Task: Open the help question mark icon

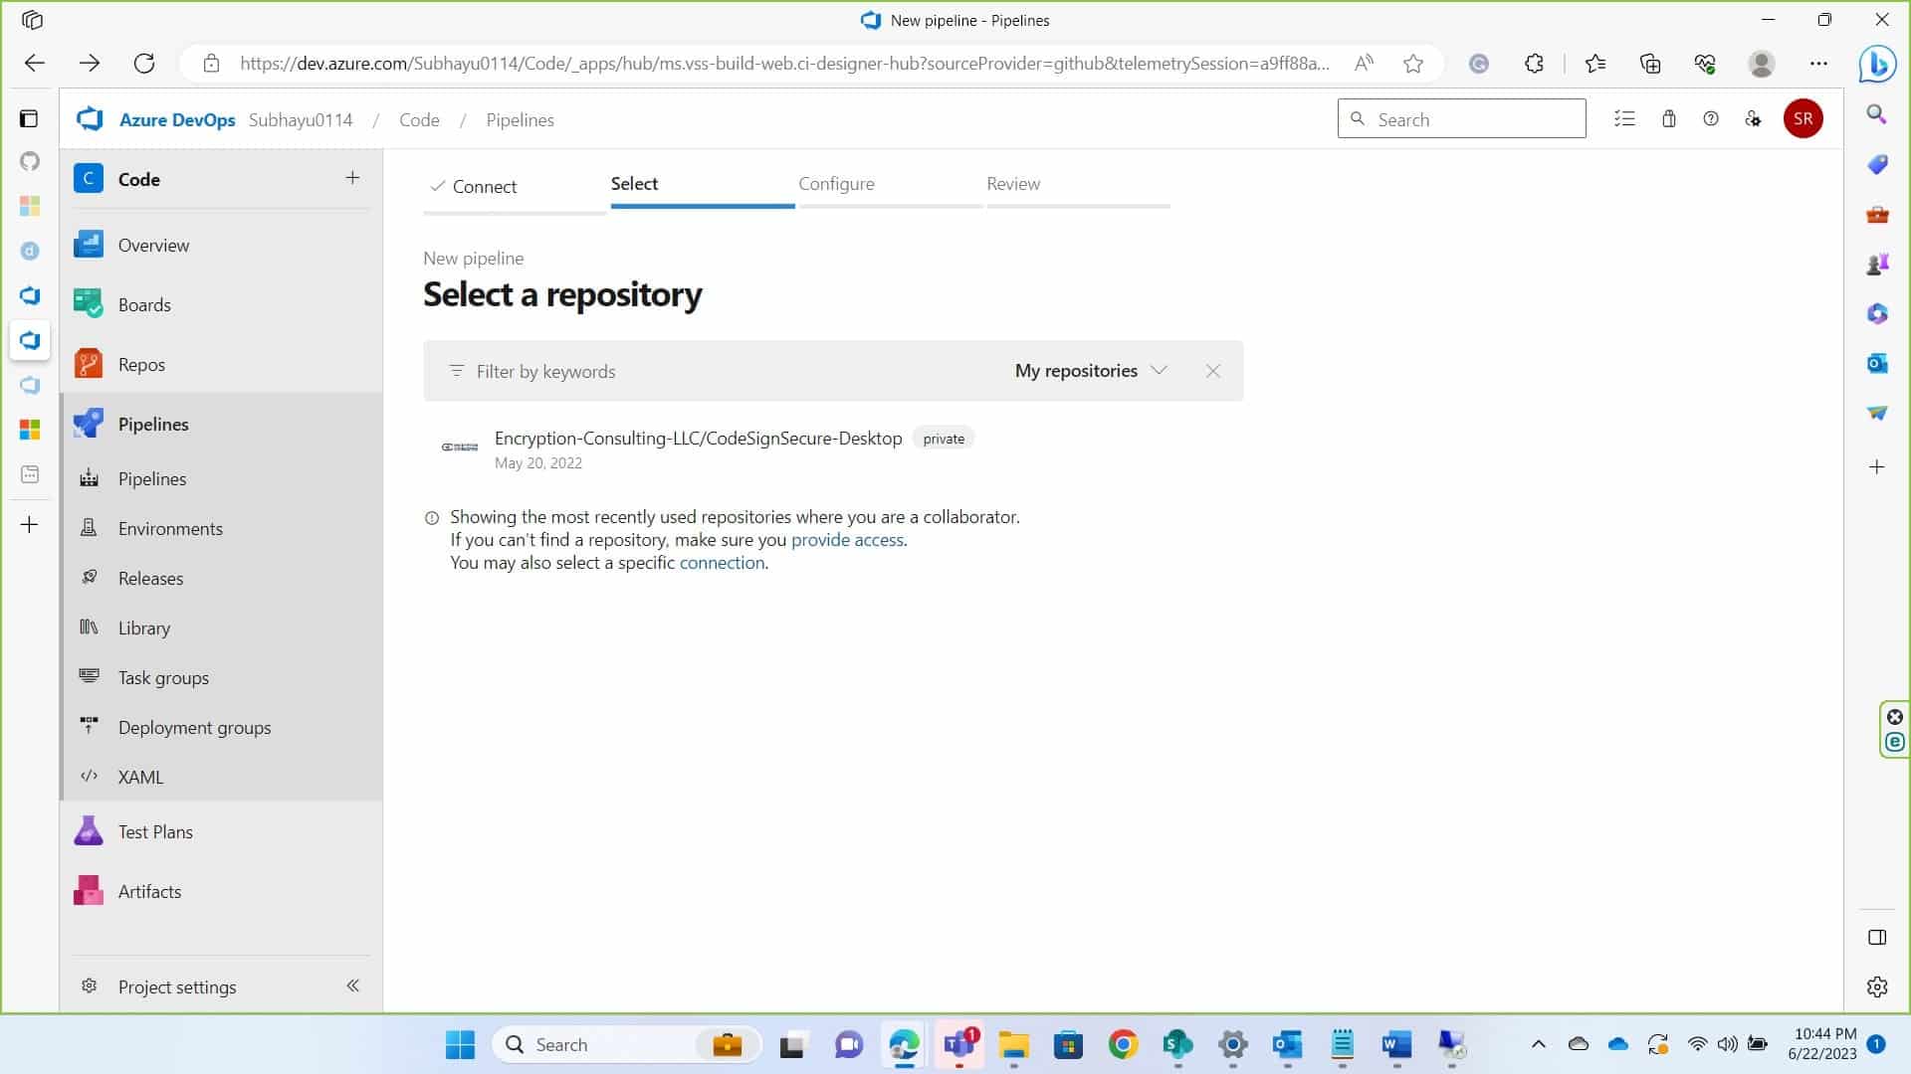Action: point(1711,119)
